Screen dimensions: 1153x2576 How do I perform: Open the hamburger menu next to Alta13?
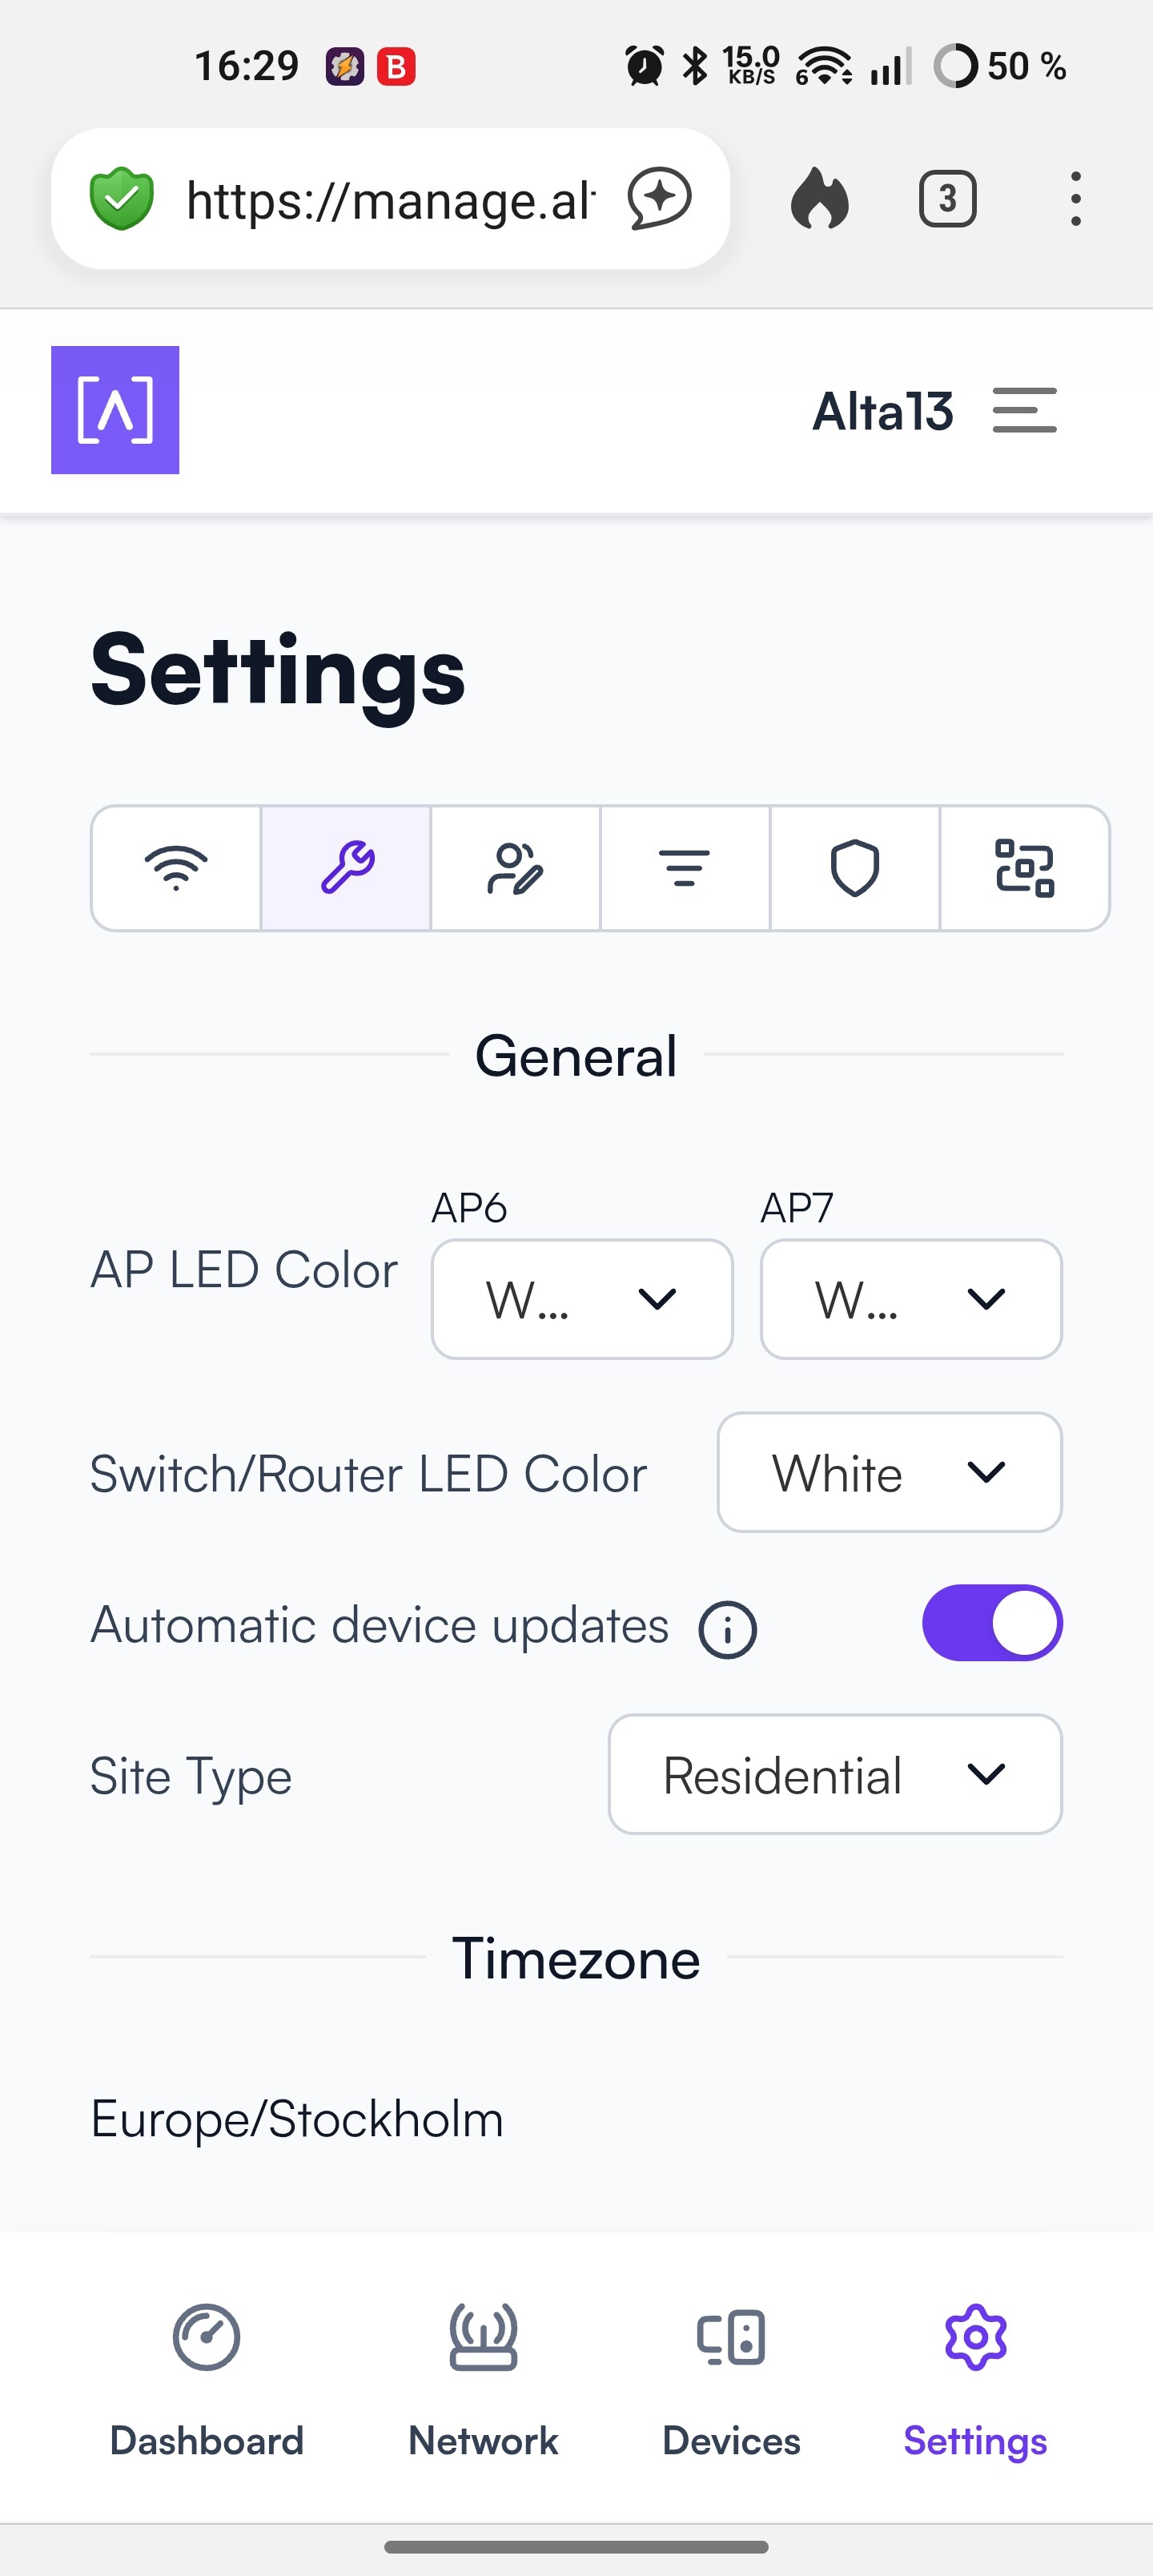1024,411
